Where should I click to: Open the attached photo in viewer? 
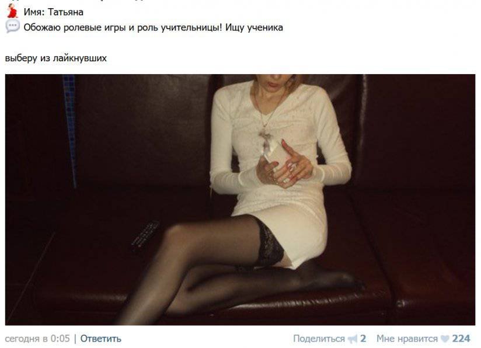[240, 200]
